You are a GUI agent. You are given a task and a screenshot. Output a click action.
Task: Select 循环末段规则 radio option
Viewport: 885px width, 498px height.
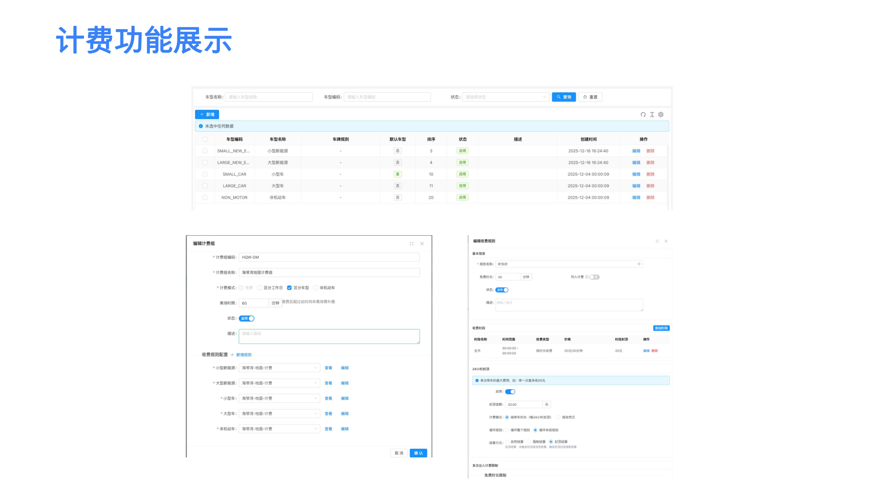point(535,430)
